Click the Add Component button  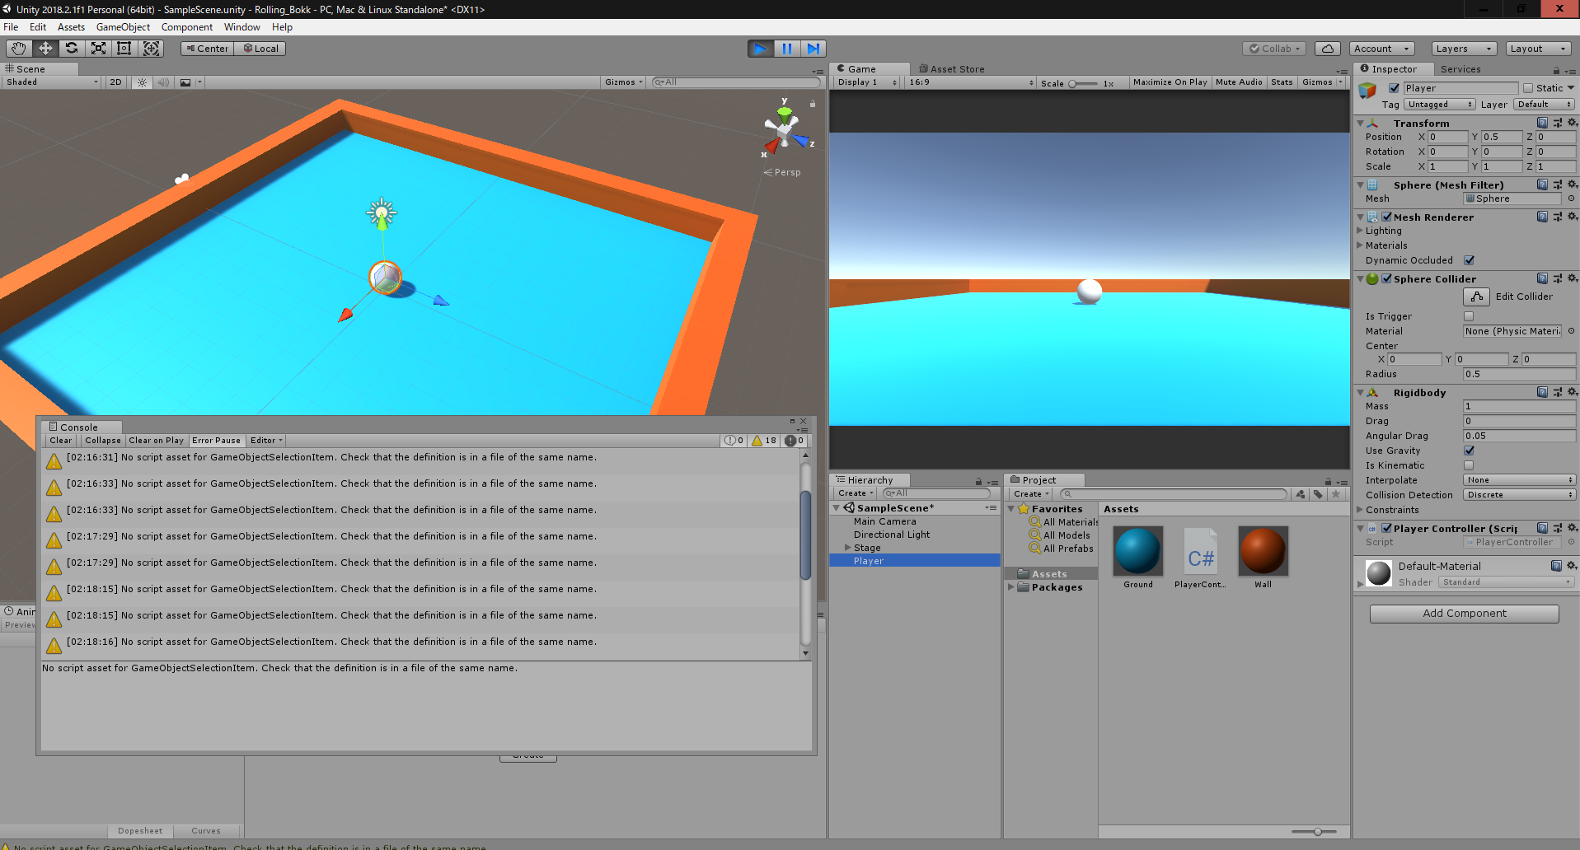pyautogui.click(x=1464, y=614)
